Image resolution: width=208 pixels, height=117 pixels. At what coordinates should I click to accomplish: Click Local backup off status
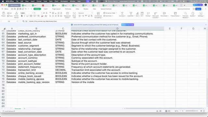tap(9, 111)
